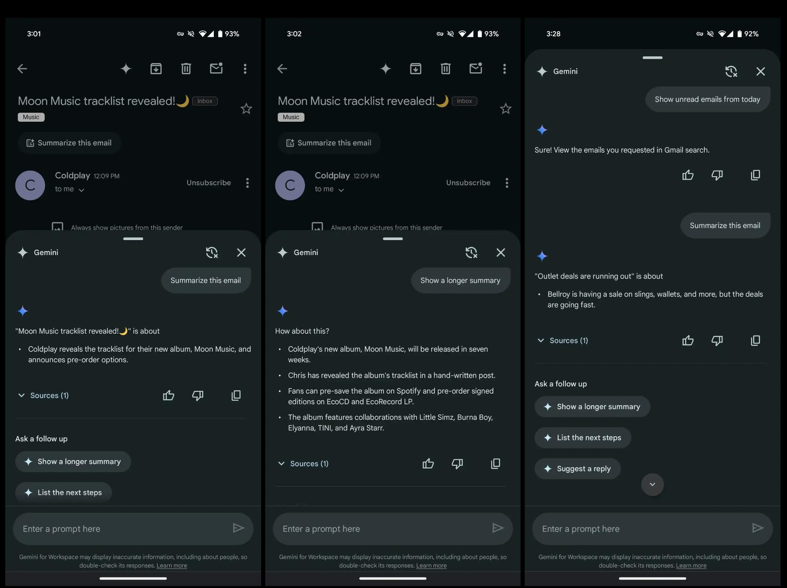Image resolution: width=787 pixels, height=588 pixels.
Task: Click the scroll down arrow in right panel
Action: (x=652, y=484)
